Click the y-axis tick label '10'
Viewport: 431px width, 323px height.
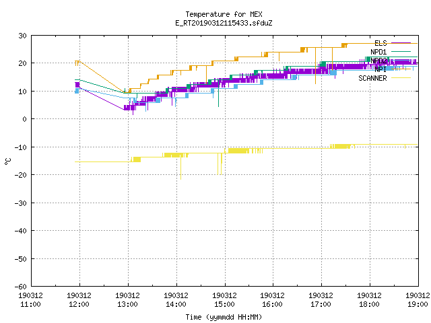point(22,92)
